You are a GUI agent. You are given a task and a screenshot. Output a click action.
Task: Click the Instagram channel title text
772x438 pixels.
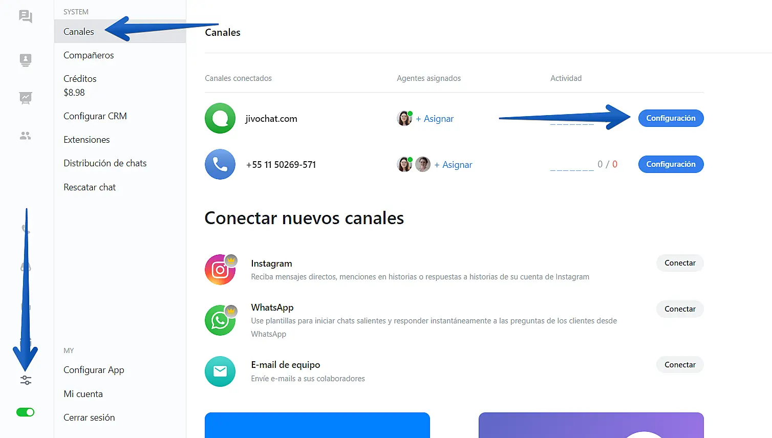coord(271,264)
